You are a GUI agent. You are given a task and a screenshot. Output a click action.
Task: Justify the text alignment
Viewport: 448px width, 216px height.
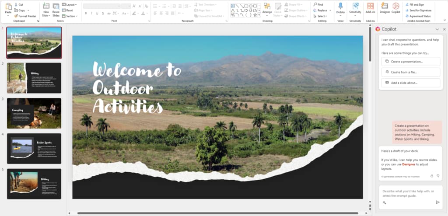[x=173, y=14]
